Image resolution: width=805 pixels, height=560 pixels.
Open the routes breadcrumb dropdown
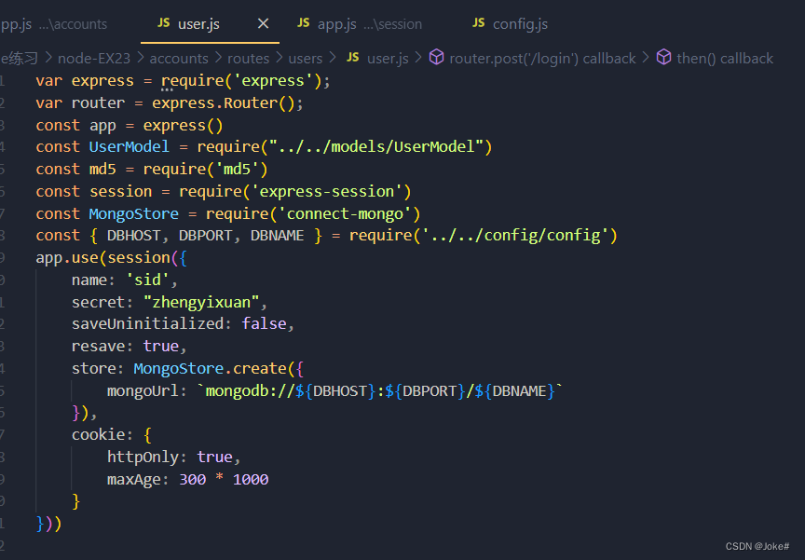point(248,58)
